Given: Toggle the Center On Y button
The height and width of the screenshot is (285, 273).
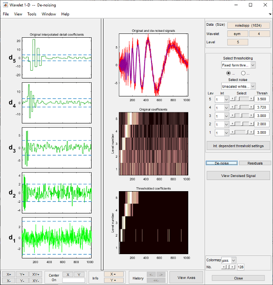Looking at the screenshot, I should pyautogui.click(x=79, y=274).
